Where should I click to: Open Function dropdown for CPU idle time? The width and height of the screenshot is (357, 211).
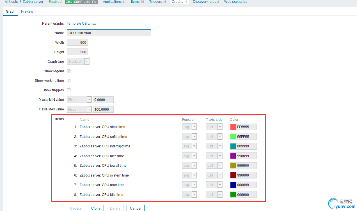[189, 195]
